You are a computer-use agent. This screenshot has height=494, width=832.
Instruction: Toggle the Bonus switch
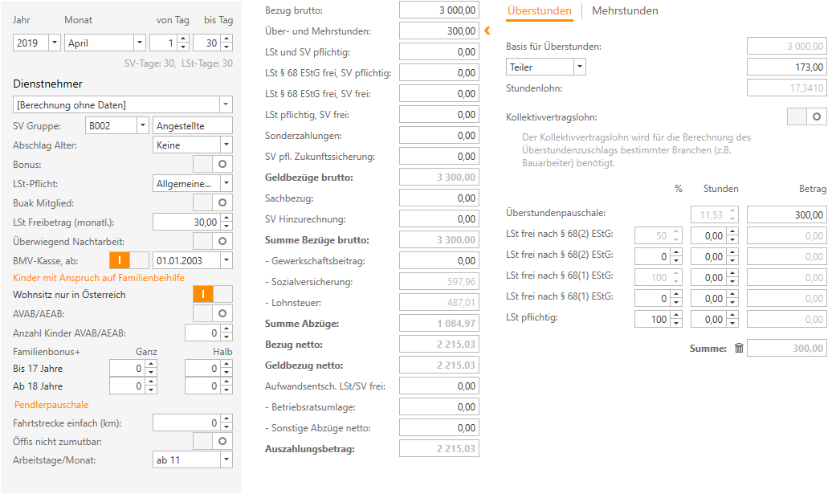[x=213, y=164]
